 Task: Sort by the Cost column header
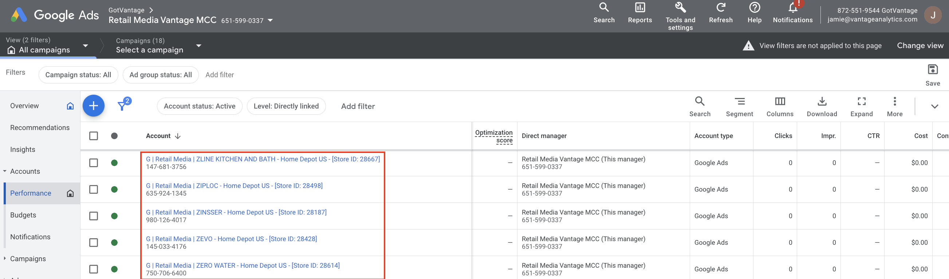pos(921,136)
